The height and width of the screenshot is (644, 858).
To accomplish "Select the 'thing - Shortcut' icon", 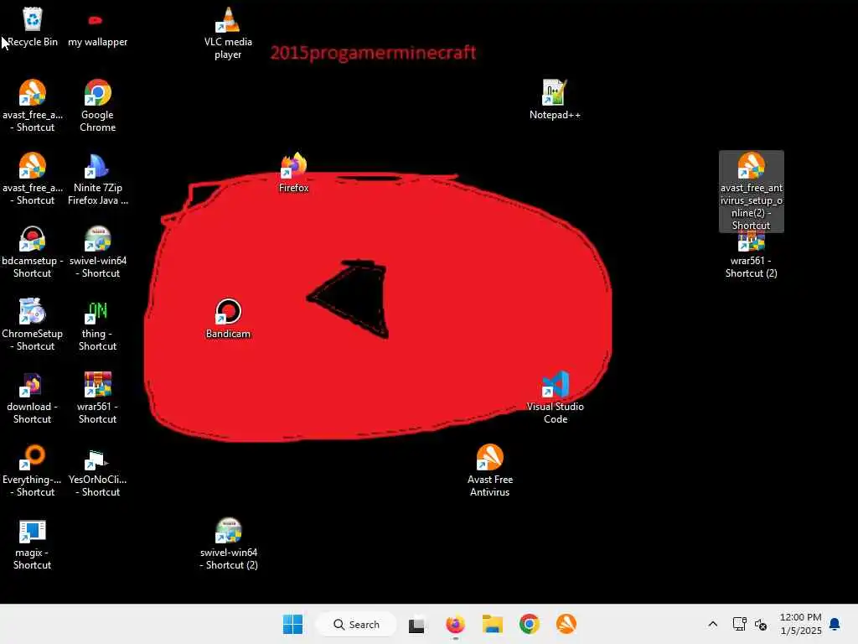I will [x=97, y=325].
